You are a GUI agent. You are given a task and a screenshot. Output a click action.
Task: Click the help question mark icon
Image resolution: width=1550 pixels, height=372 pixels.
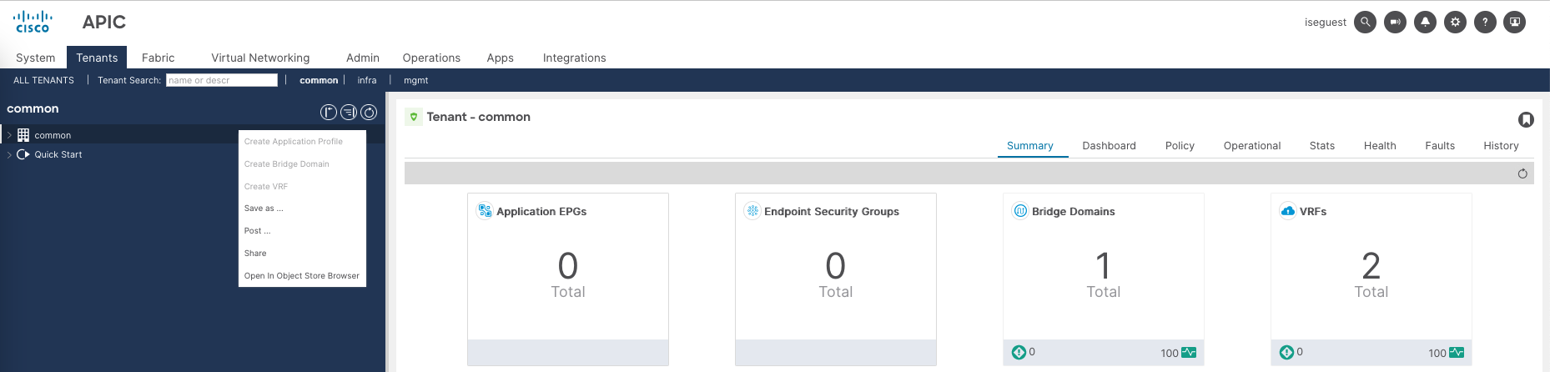1485,23
